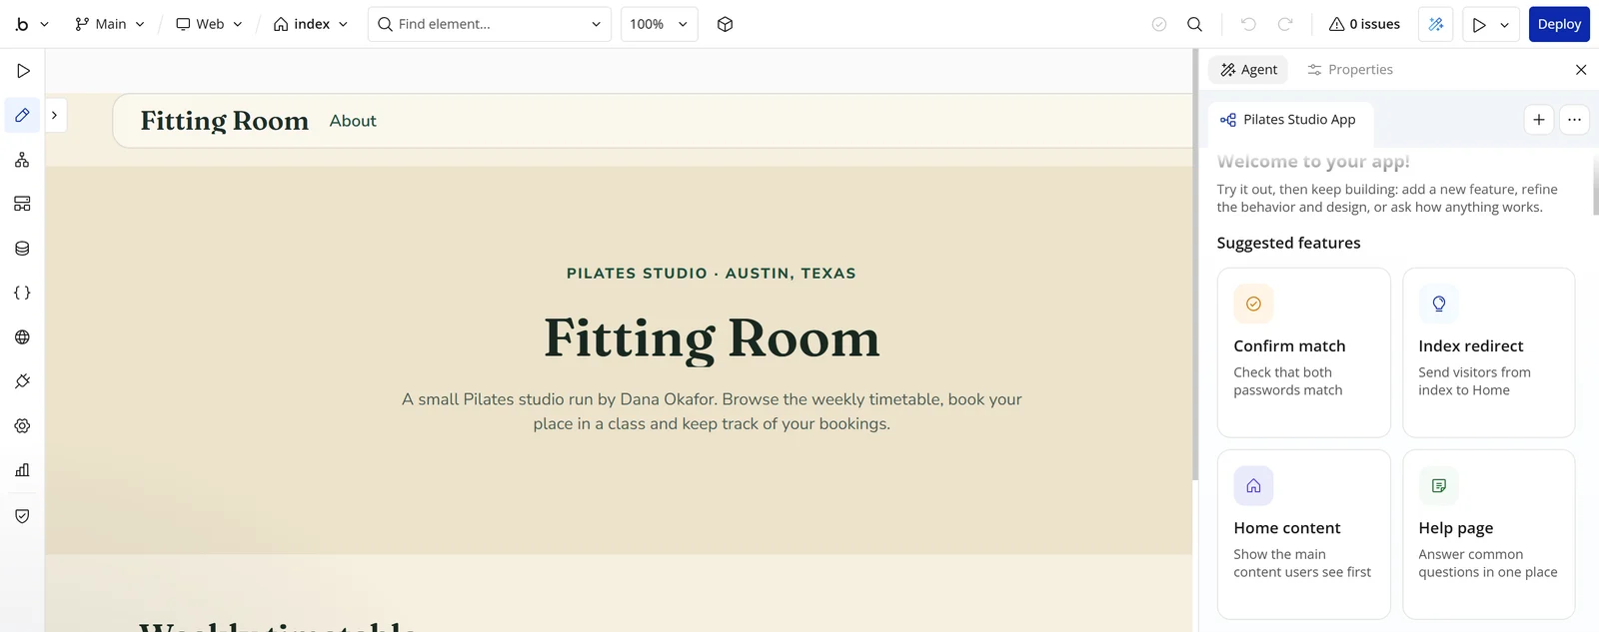
Task: Open the Bubble logo menu
Action: 30,24
